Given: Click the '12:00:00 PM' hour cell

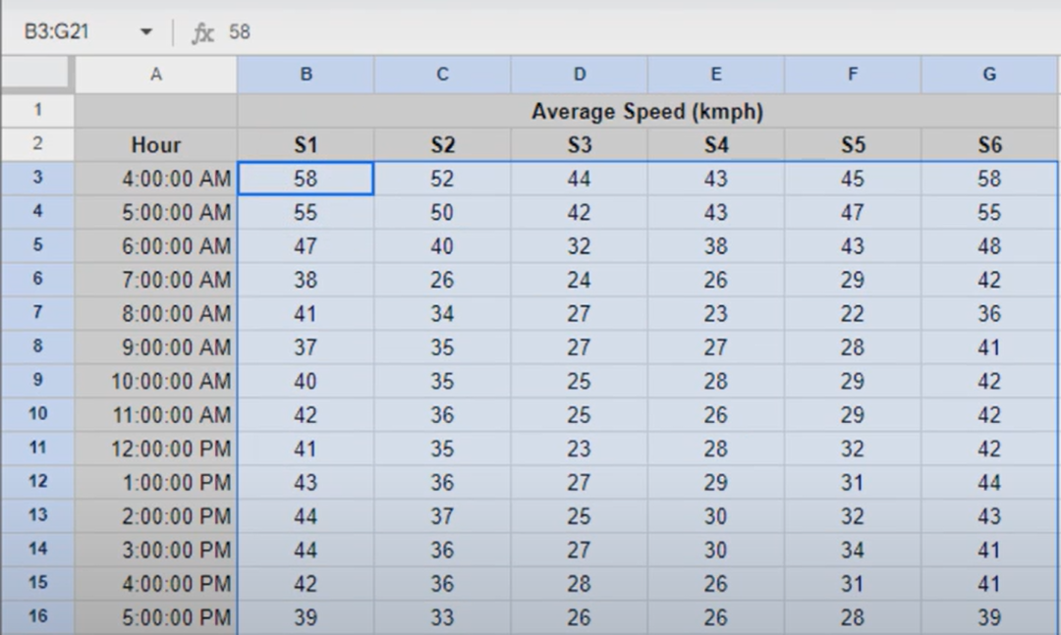Looking at the screenshot, I should 156,450.
